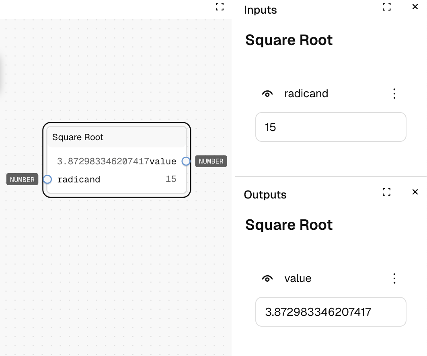This screenshot has width=427, height=356.
Task: Click the NUMBER badge beside radicand input
Action: (23, 179)
